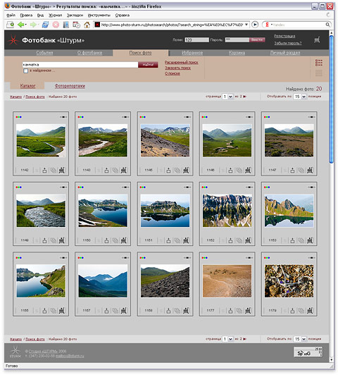Reload page with Firefox refresh icon
Screen dimensions: 338x375
45,25
